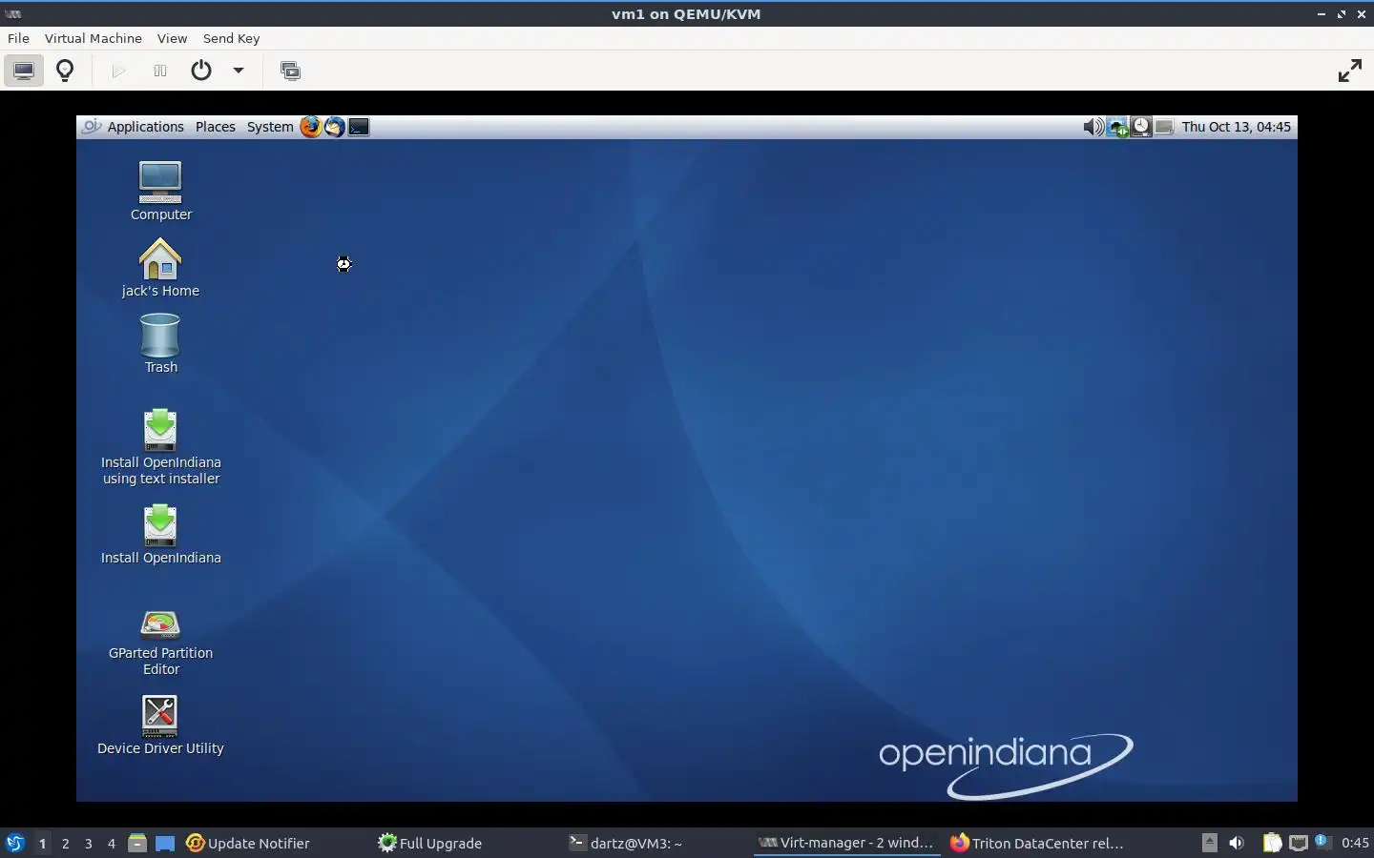The width and height of the screenshot is (1374, 858).
Task: Select Install OpenIndiana using text installer
Action: pyautogui.click(x=160, y=448)
